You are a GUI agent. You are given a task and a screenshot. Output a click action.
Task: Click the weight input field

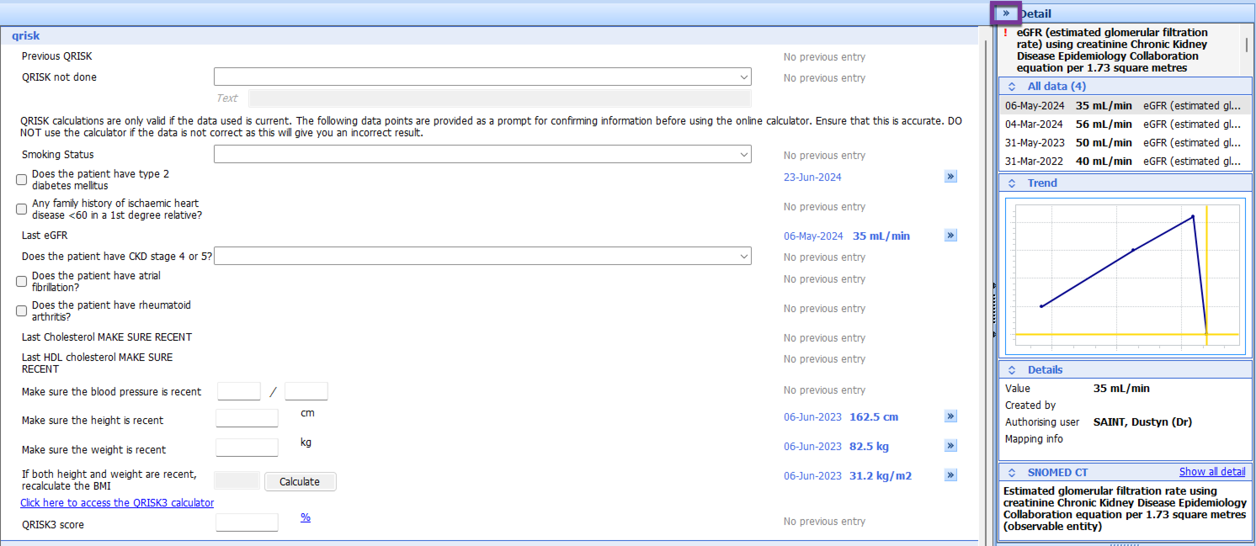point(247,448)
